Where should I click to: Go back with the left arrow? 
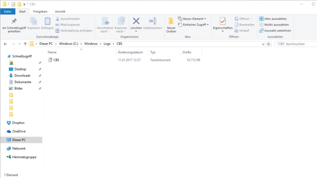click(x=5, y=44)
